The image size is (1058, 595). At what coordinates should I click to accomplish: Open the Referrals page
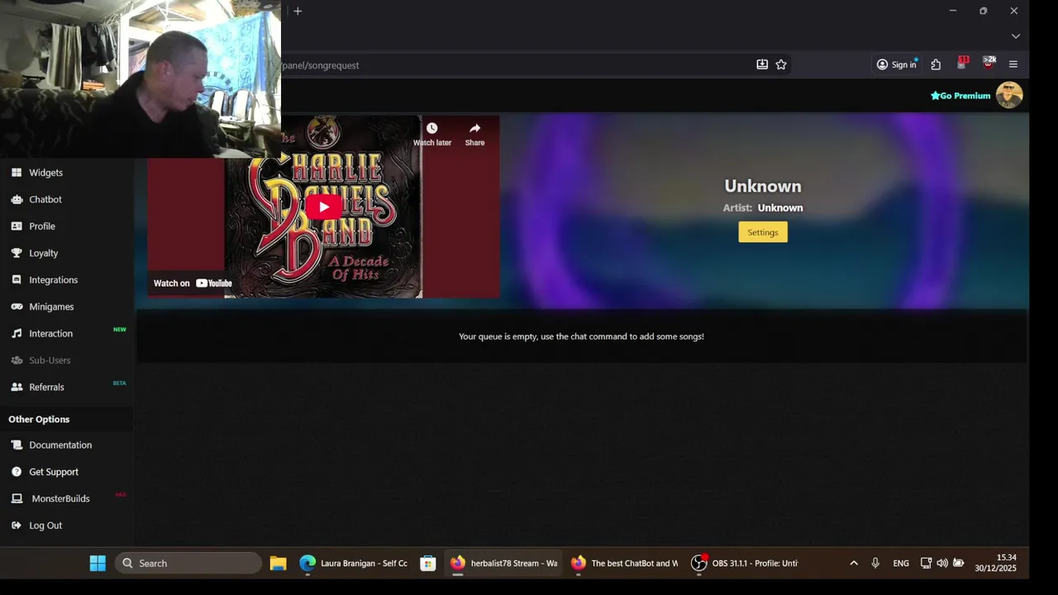pyautogui.click(x=46, y=387)
